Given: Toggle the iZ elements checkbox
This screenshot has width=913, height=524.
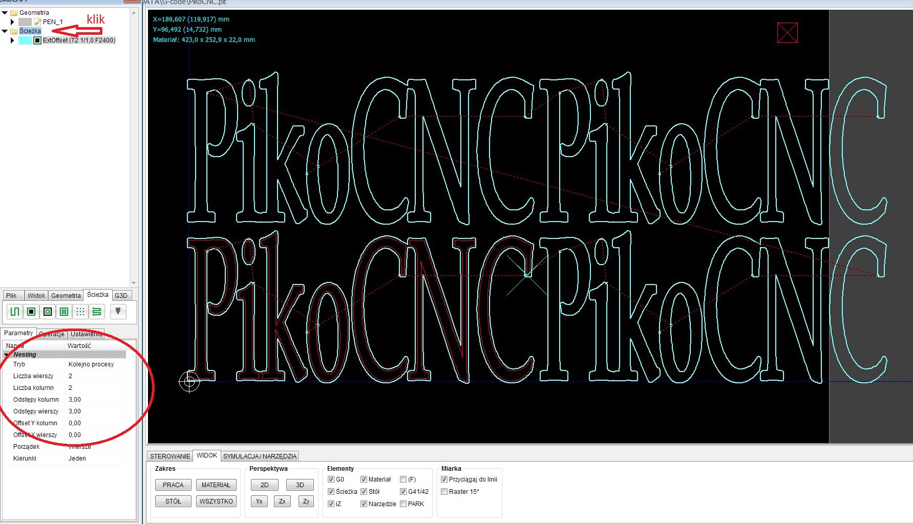Looking at the screenshot, I should 331,504.
